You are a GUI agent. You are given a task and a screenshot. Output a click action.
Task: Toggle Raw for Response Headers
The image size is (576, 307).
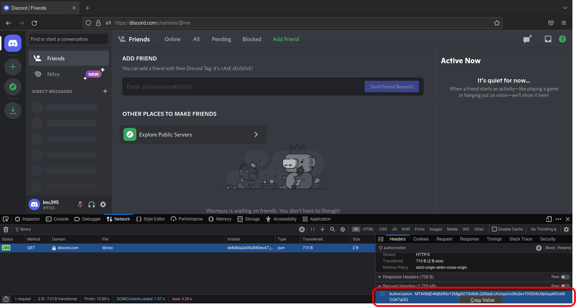tap(565, 277)
